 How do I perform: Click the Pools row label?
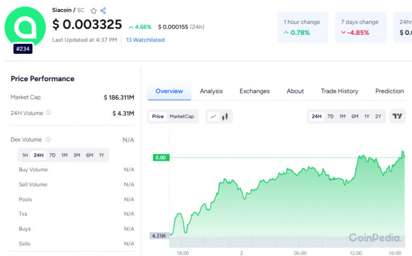[25, 200]
